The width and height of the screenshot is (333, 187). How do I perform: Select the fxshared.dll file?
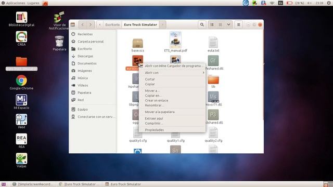213,62
